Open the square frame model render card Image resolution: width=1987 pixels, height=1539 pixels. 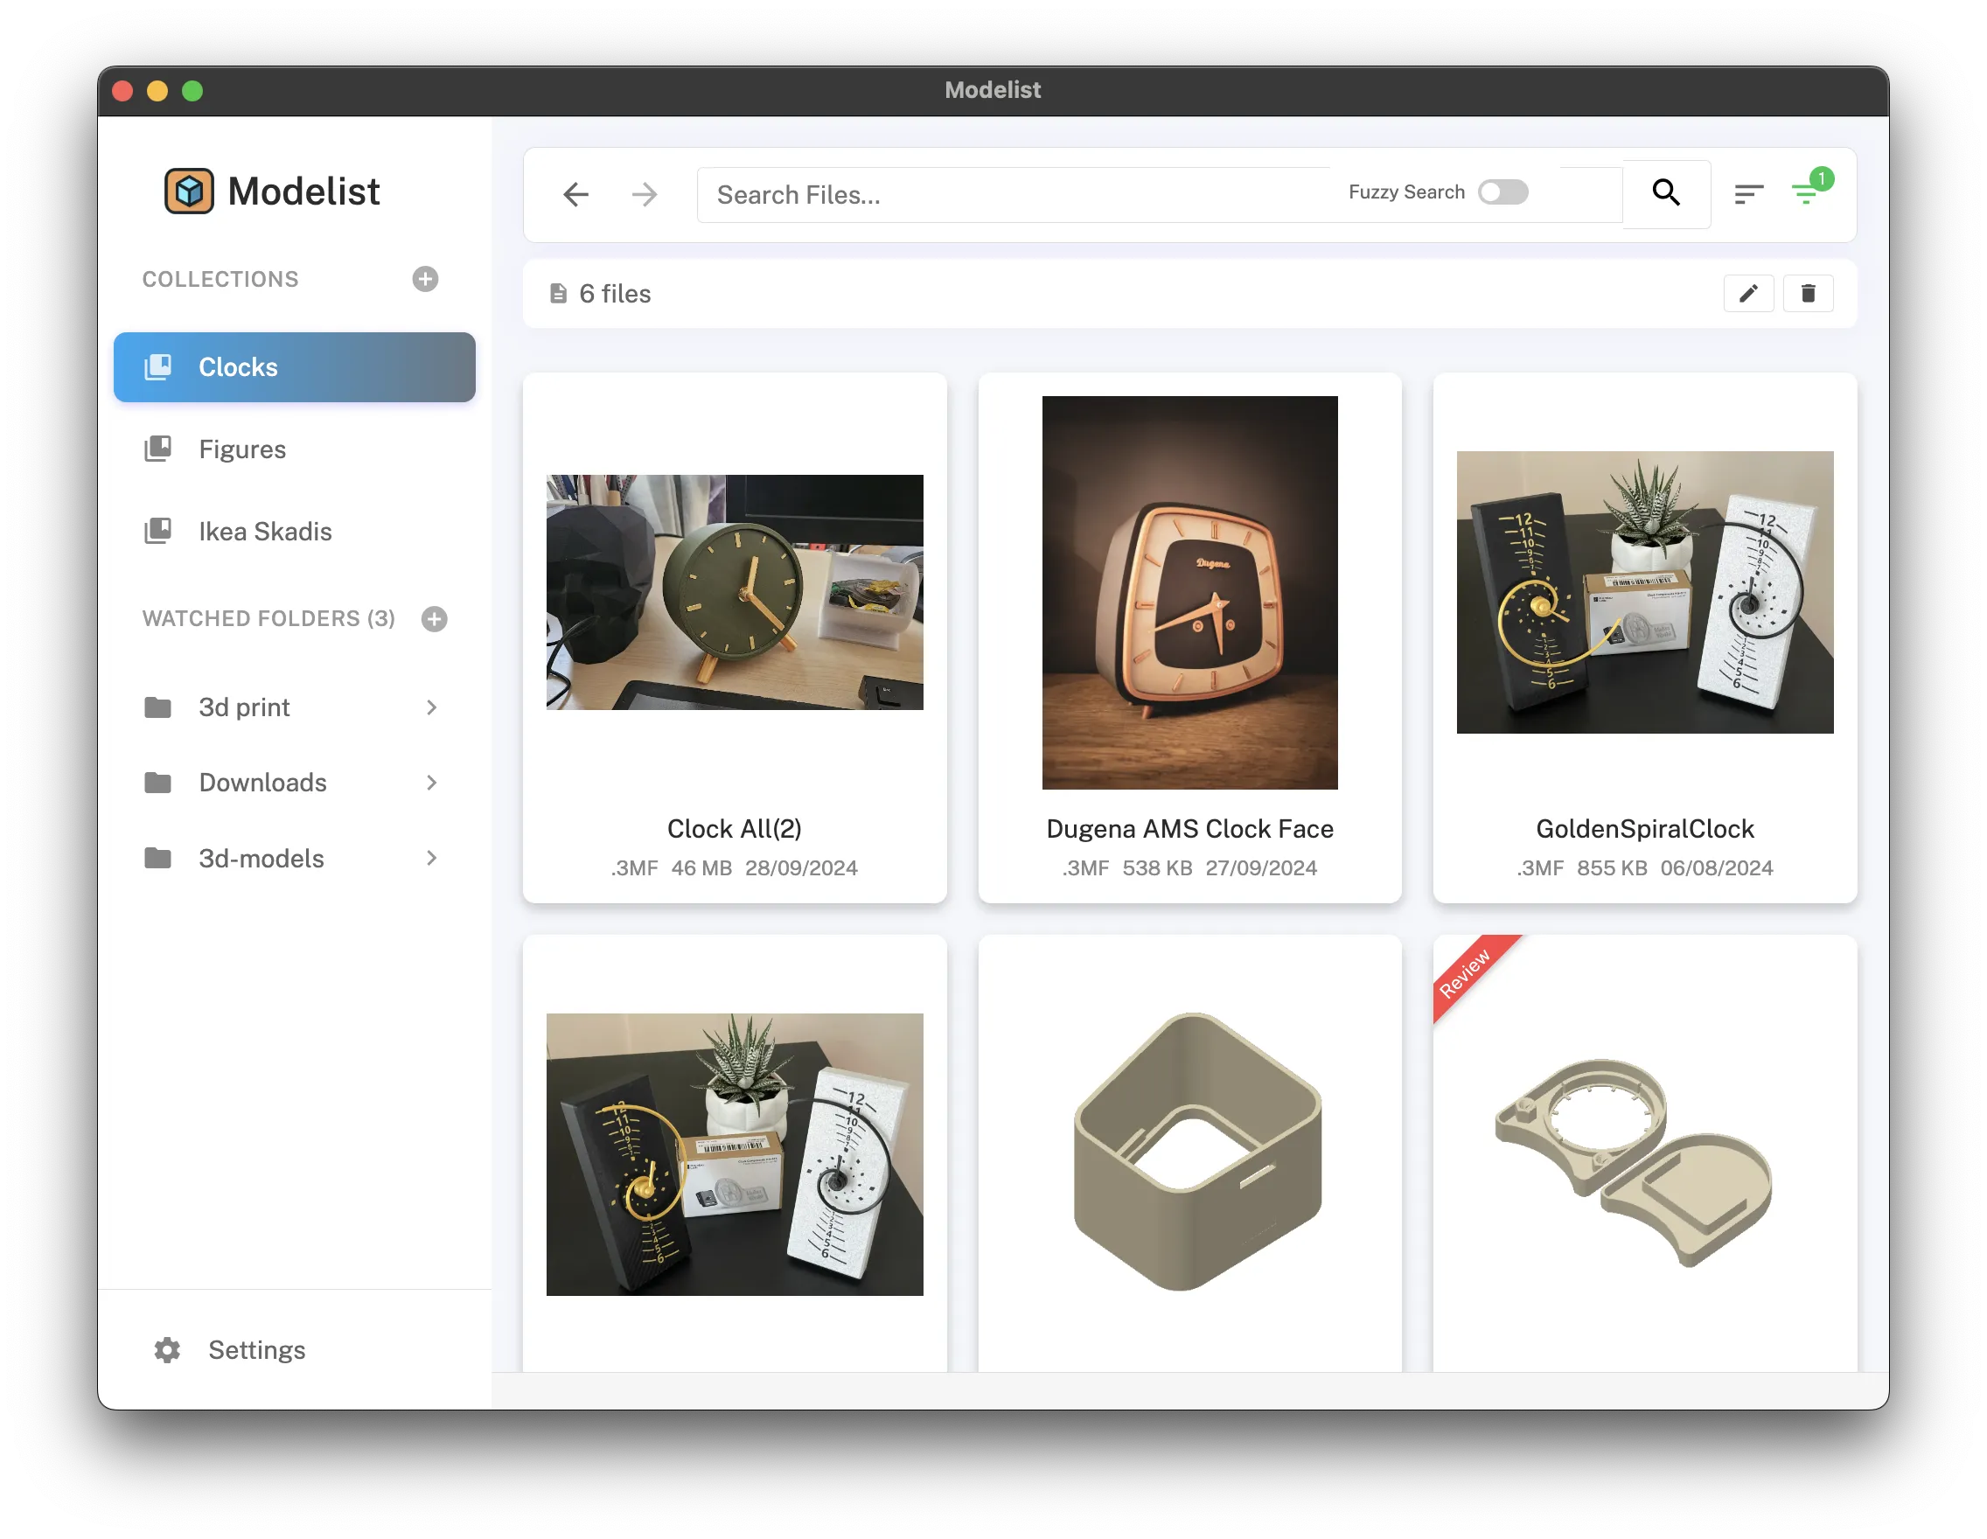pos(1190,1153)
